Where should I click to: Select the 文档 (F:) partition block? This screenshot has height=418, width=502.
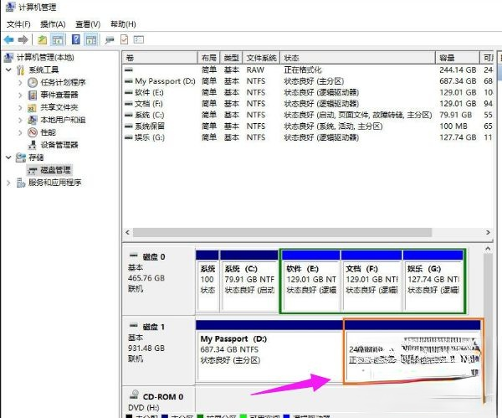pyautogui.click(x=371, y=281)
